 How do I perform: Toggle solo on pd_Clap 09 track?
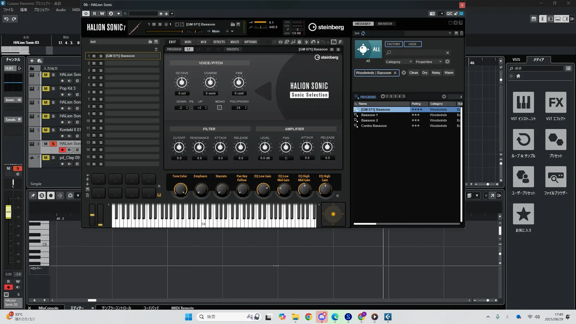(x=53, y=158)
